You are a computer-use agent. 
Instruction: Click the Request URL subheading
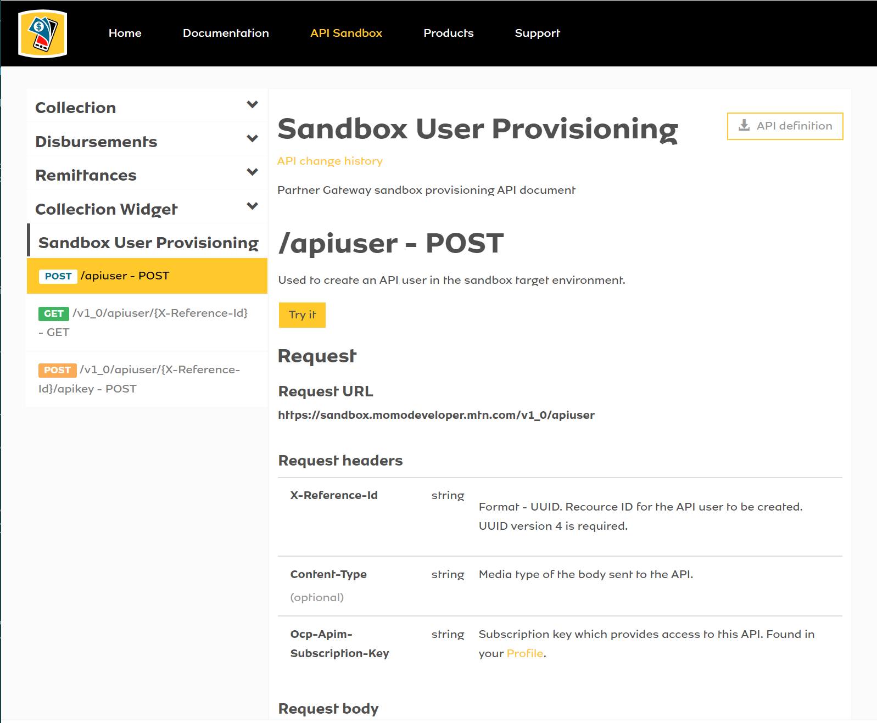click(326, 391)
